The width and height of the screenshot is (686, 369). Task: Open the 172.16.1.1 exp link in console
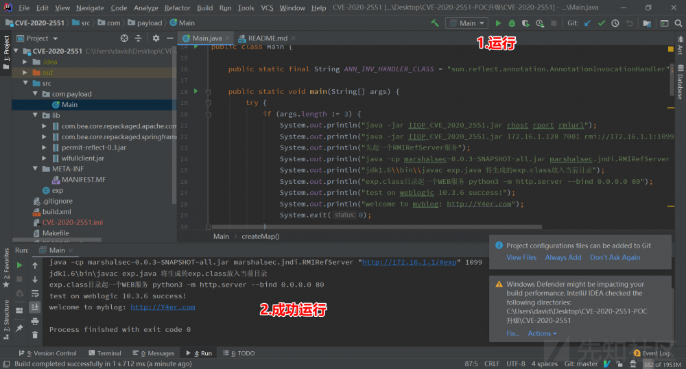[409, 262]
